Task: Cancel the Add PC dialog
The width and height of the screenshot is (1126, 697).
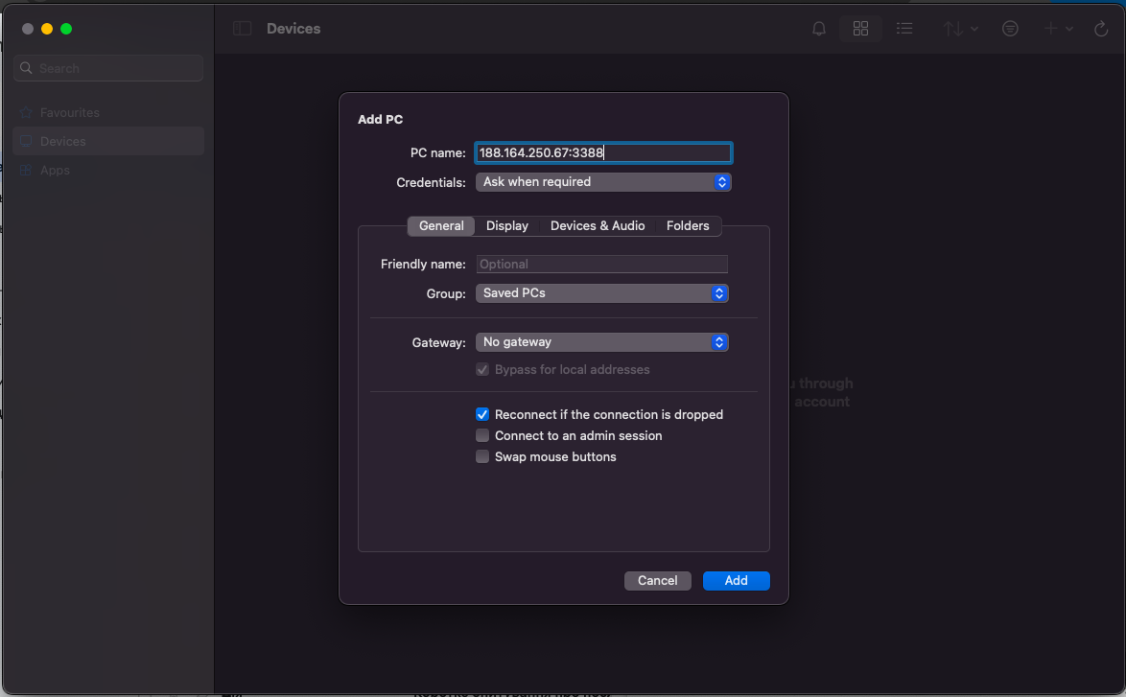Action: coord(657,581)
